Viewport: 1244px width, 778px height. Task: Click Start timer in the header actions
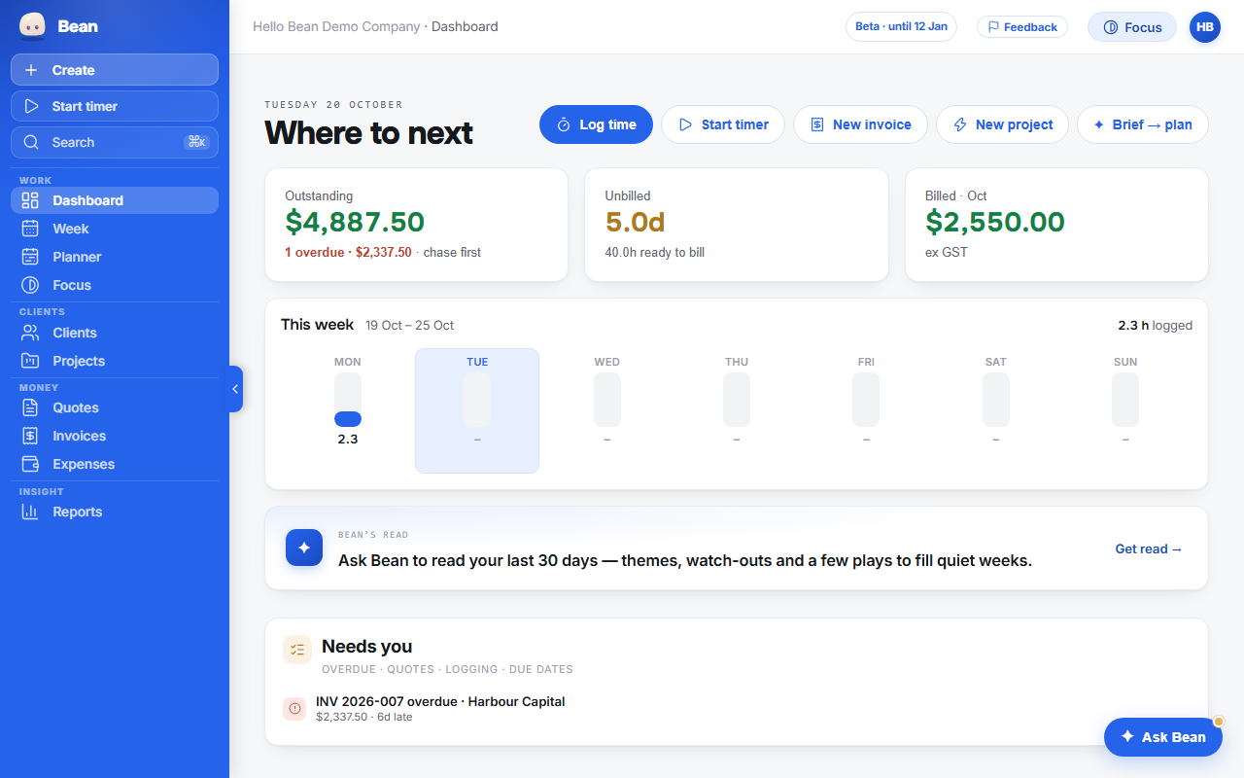(723, 124)
